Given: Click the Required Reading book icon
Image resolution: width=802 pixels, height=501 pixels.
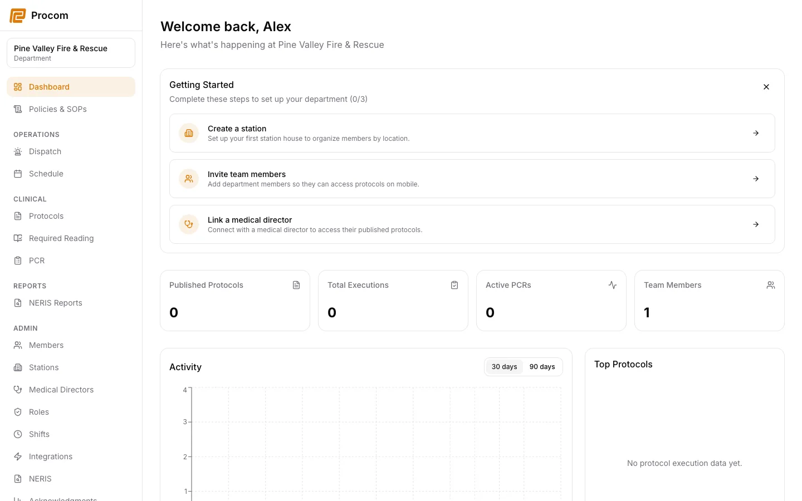Looking at the screenshot, I should [18, 238].
